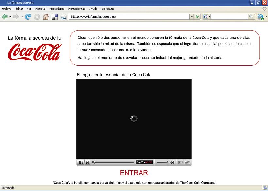The image size is (268, 191).
Task: Go to the home page icon
Action: point(46,17)
